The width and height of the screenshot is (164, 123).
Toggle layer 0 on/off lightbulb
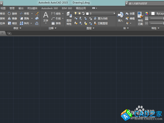pos(75,13)
